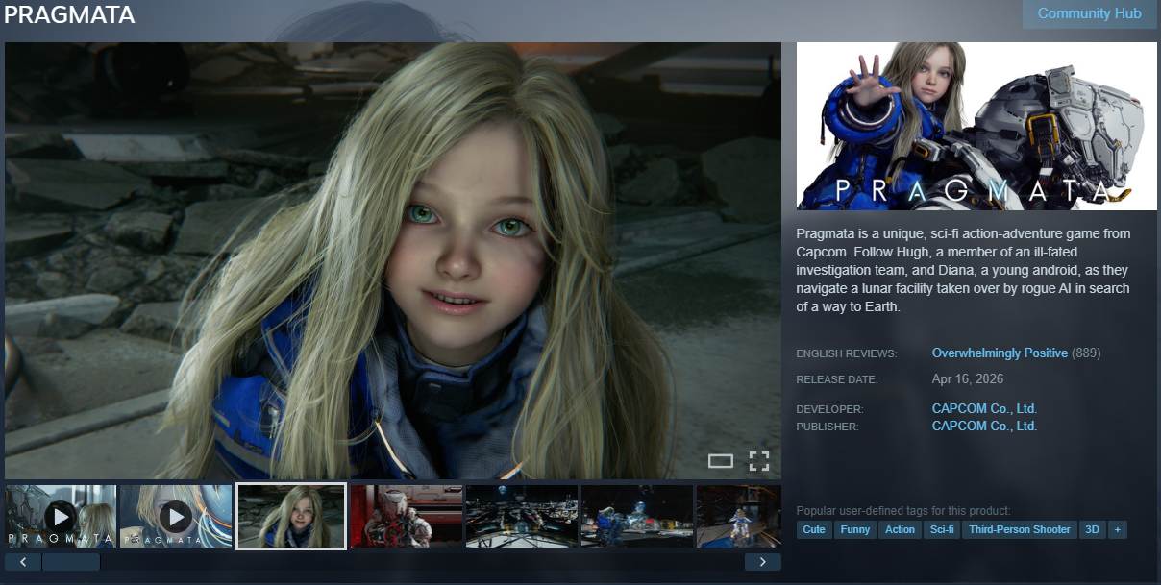Select the Cute tag
The width and height of the screenshot is (1161, 585).
point(814,529)
